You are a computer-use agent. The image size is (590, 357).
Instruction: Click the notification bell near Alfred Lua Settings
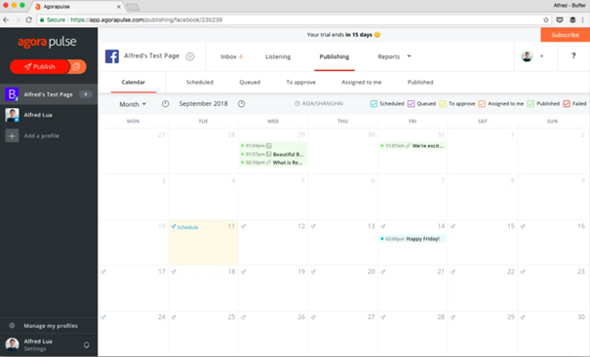tap(86, 345)
